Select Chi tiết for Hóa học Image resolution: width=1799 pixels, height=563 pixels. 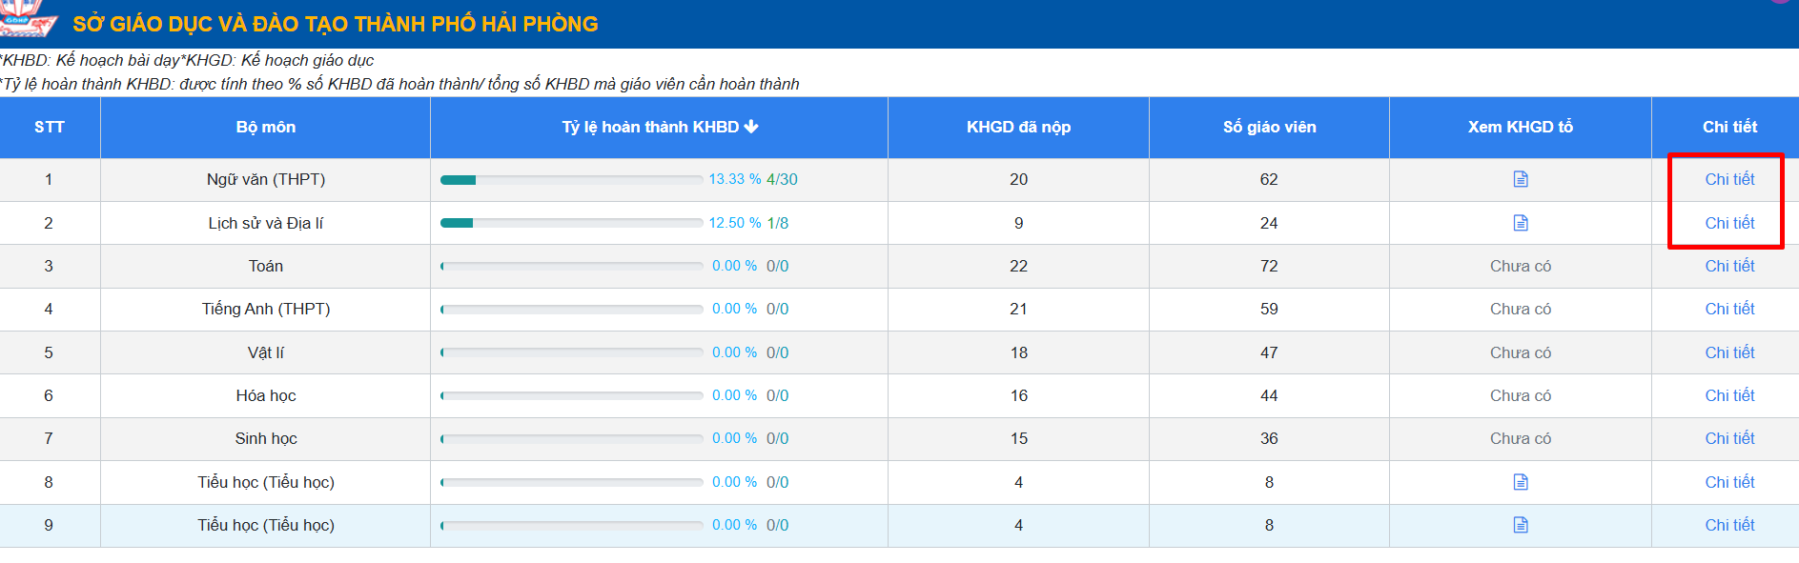tap(1728, 395)
